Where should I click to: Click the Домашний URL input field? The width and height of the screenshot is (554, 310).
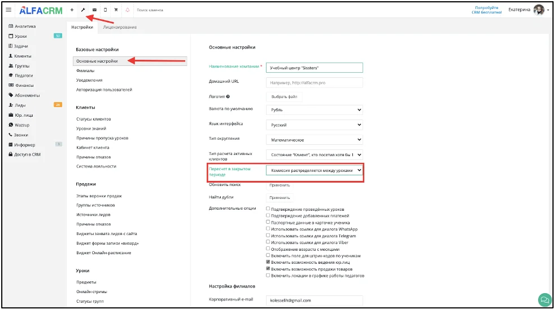pyautogui.click(x=315, y=82)
